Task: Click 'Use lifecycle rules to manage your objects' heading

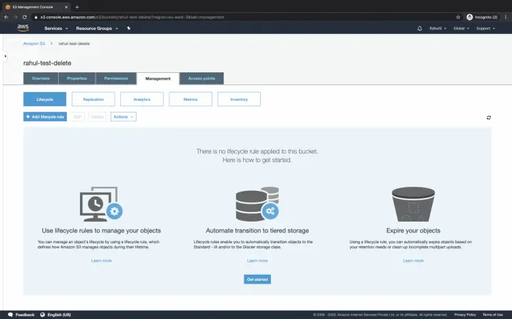Action: click(101, 230)
